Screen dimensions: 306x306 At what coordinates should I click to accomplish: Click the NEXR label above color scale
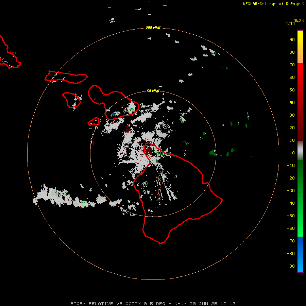[x=299, y=20]
